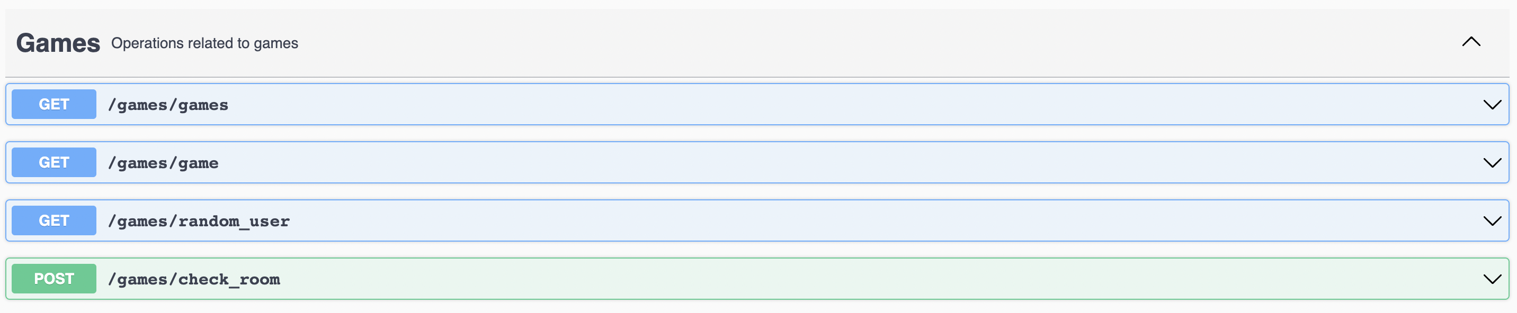The height and width of the screenshot is (313, 1517).
Task: Click the GET badge for /games/games
Action: [x=53, y=104]
